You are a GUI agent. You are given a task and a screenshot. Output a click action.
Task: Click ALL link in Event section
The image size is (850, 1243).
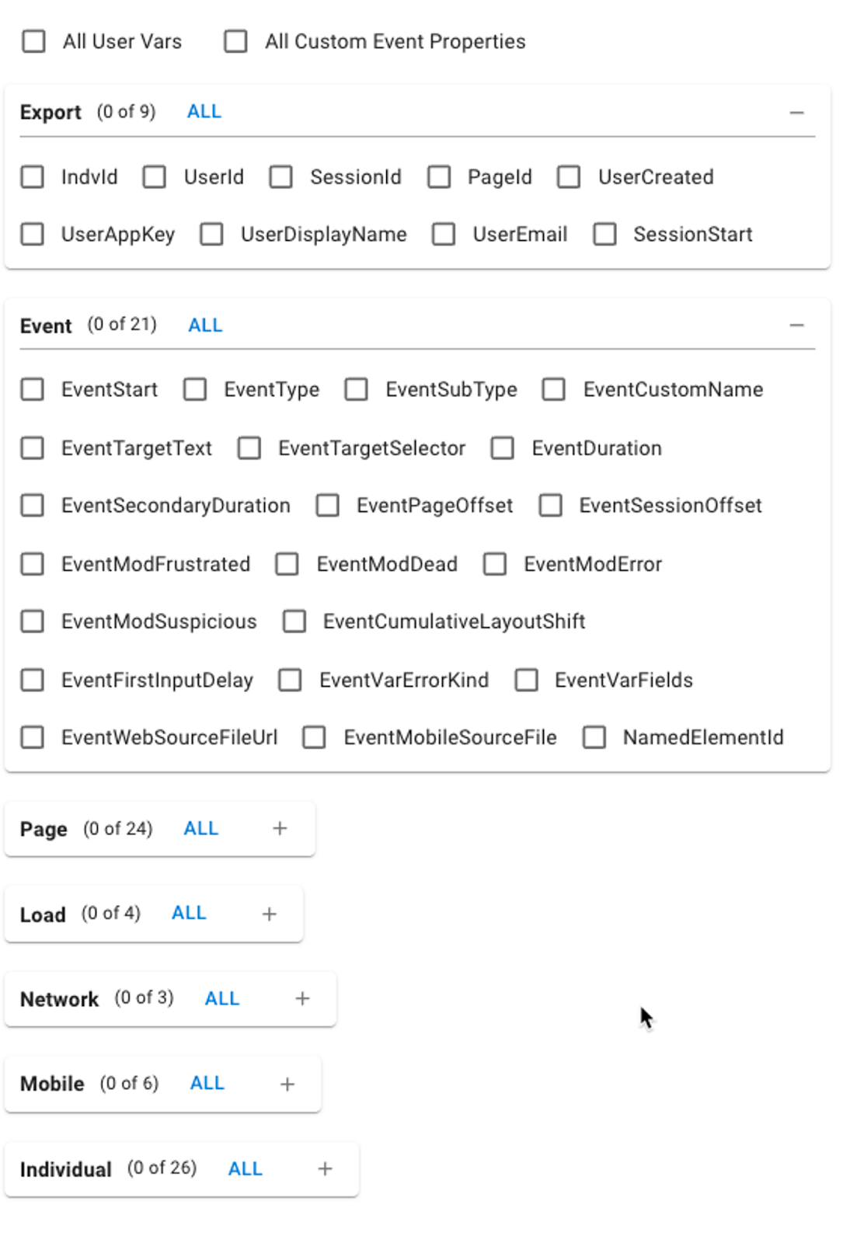(205, 326)
